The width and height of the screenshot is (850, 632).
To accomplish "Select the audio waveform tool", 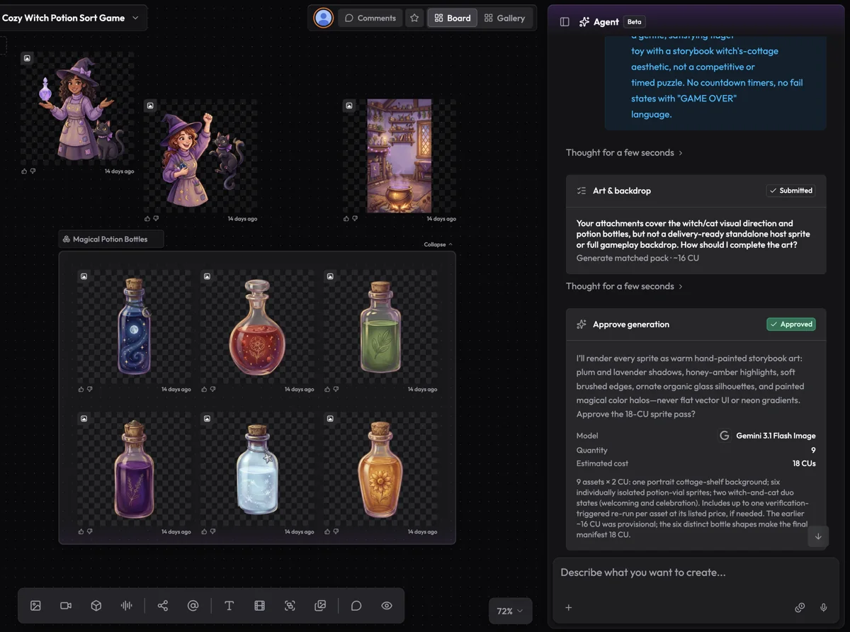I will 127,606.
